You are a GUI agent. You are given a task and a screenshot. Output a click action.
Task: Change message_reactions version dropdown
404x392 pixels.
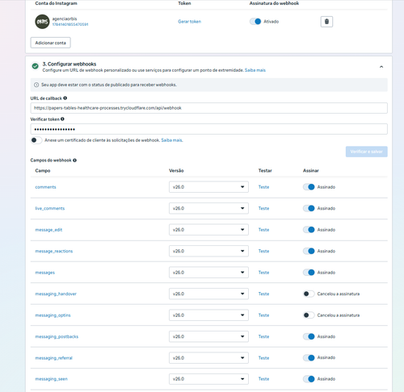[208, 251]
